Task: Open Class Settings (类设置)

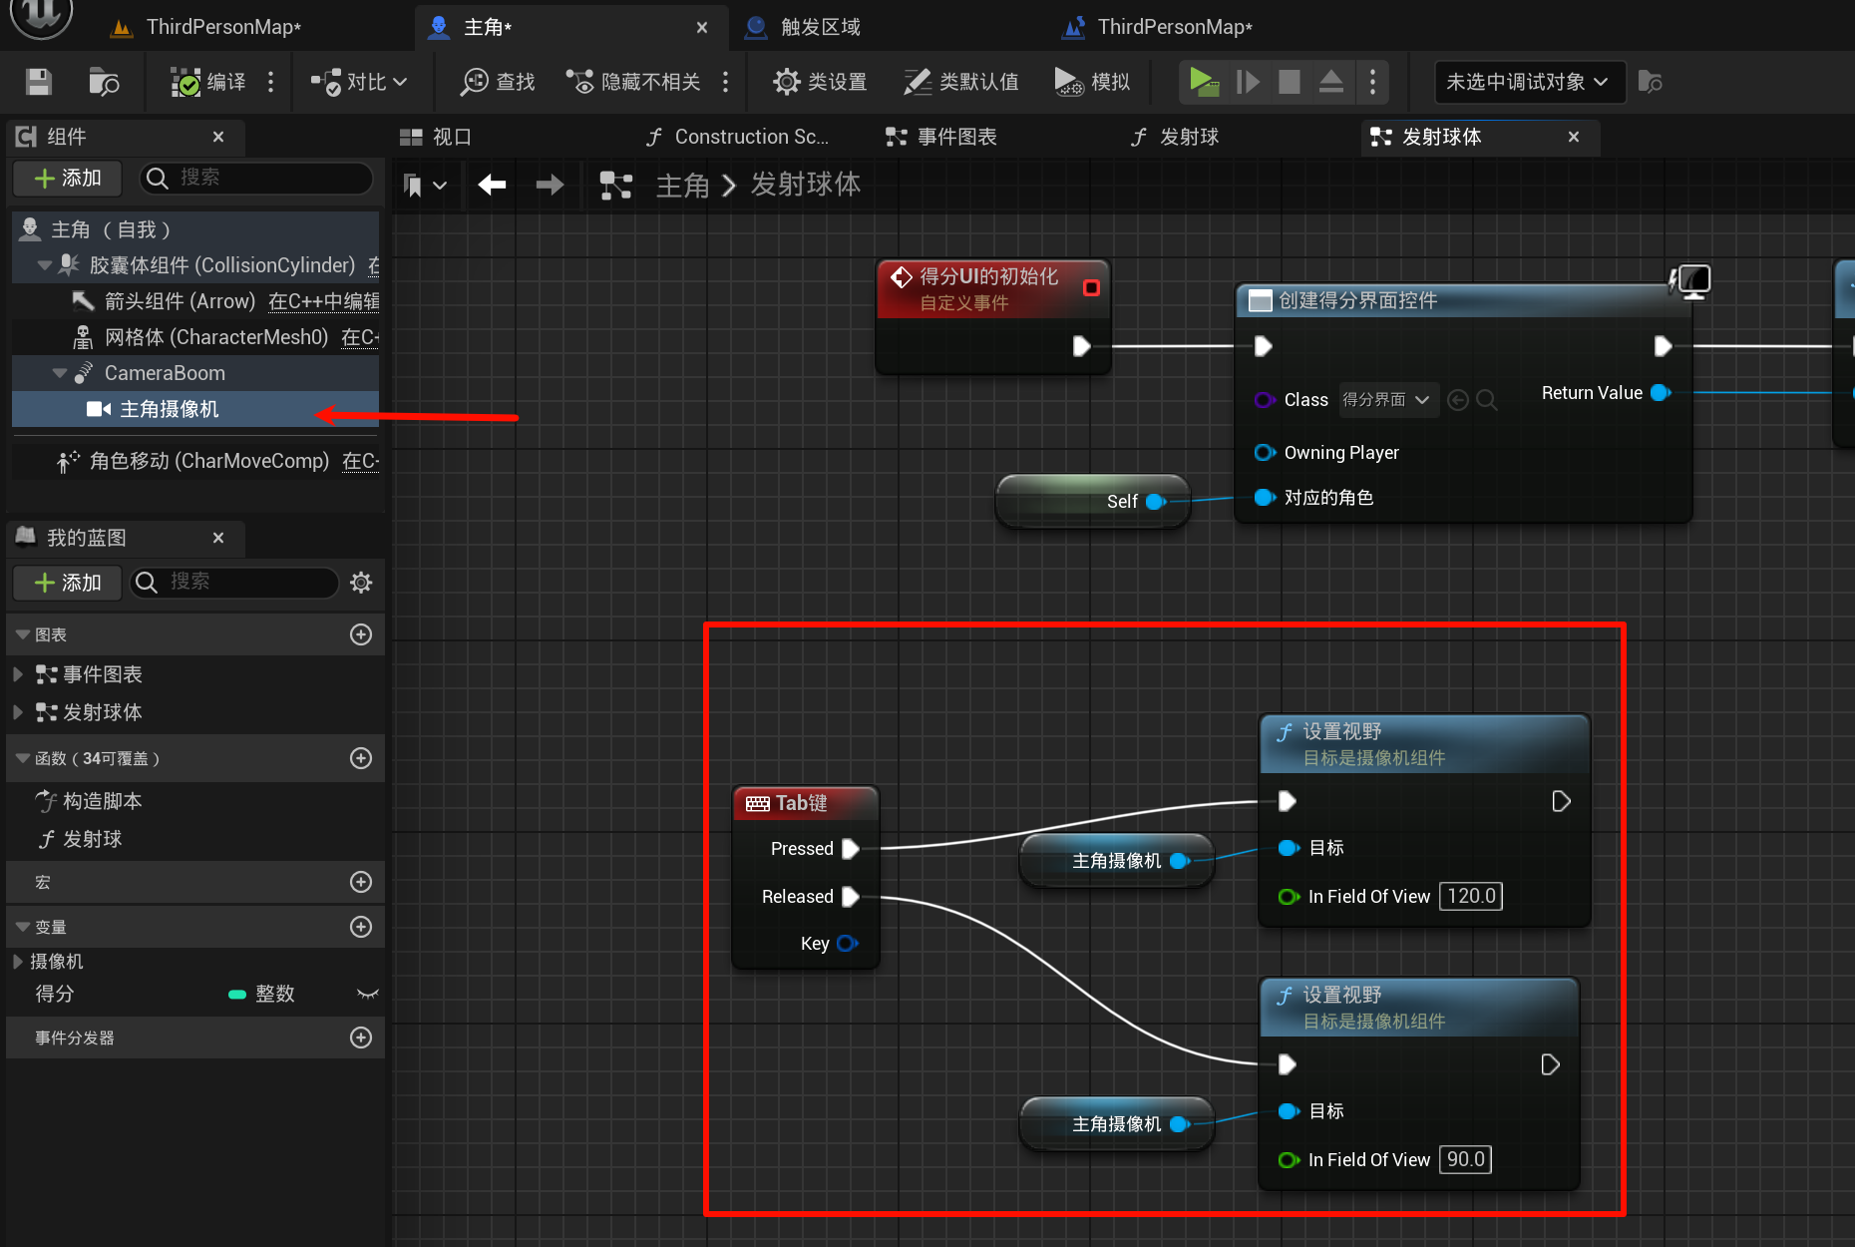Action: point(820,82)
